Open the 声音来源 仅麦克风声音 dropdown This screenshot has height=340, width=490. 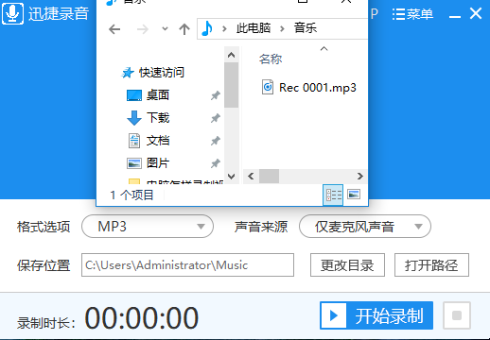[x=365, y=227]
